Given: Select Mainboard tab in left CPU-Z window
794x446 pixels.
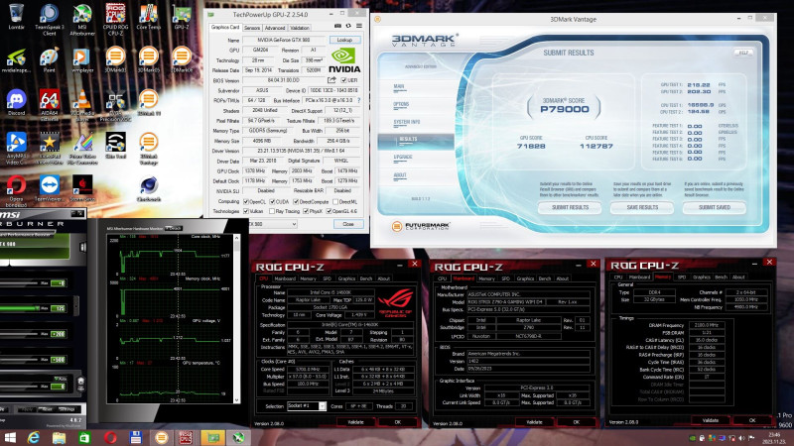Looking at the screenshot, I should coord(285,279).
